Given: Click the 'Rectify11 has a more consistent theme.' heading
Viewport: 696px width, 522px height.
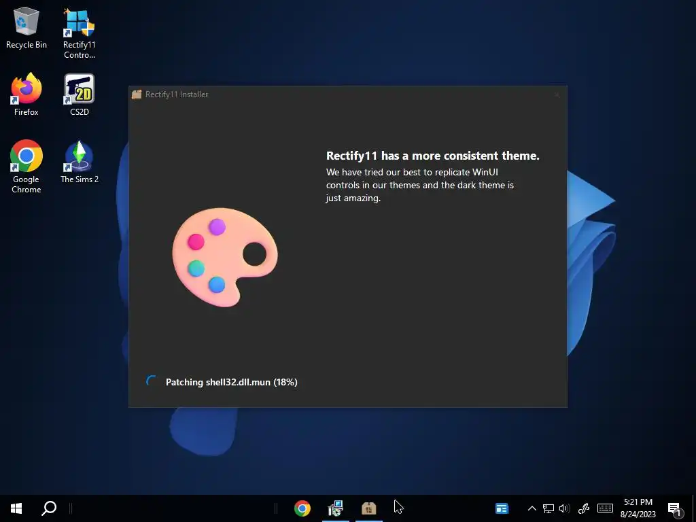Looking at the screenshot, I should (433, 156).
